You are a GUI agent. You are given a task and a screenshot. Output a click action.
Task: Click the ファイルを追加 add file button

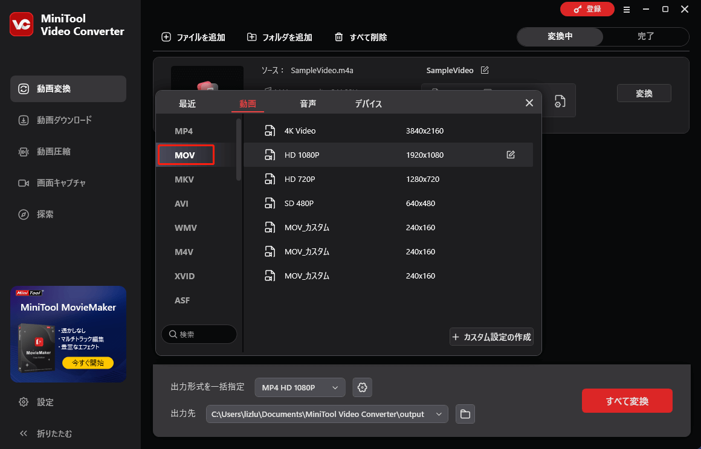pyautogui.click(x=193, y=37)
